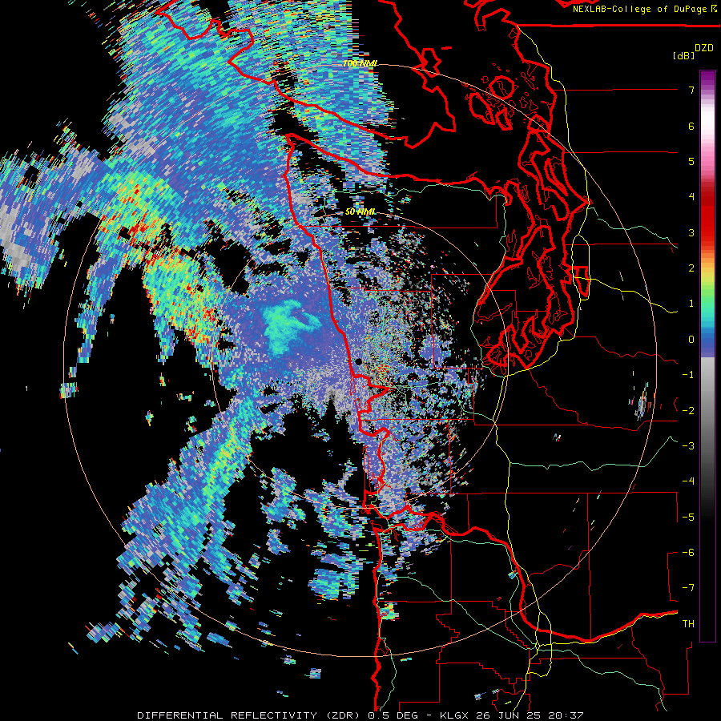
Task: Click the -4 value on the color scale
Action: 688,481
